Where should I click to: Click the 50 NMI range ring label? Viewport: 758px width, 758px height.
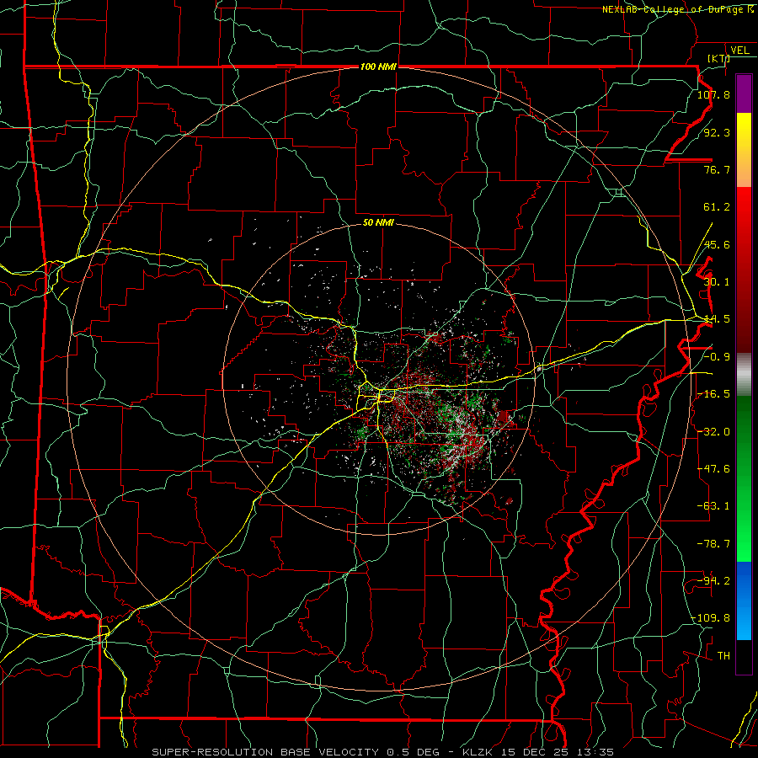click(x=378, y=222)
